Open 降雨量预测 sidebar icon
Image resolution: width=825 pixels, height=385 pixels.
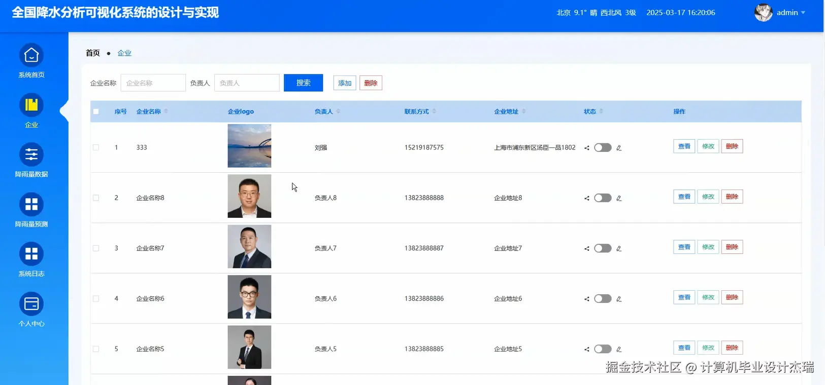(x=31, y=204)
